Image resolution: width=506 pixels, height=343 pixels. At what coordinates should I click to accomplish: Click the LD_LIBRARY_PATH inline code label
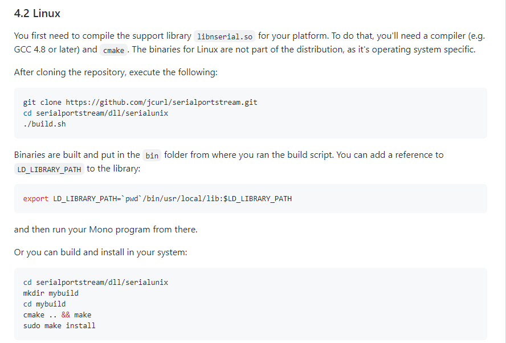tap(49, 169)
